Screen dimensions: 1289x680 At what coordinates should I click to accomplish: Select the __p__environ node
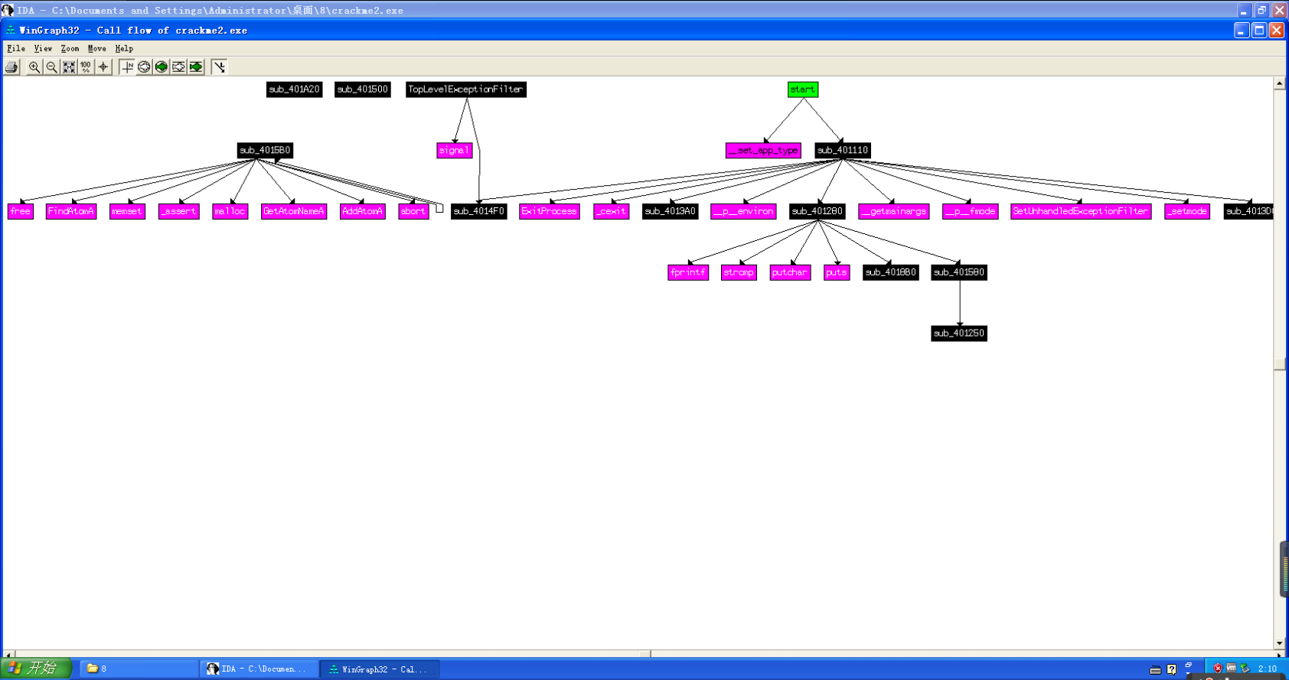point(744,212)
